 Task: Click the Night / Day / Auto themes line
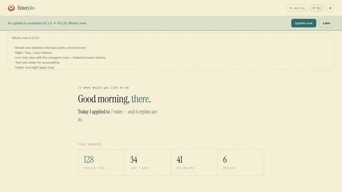33,53
